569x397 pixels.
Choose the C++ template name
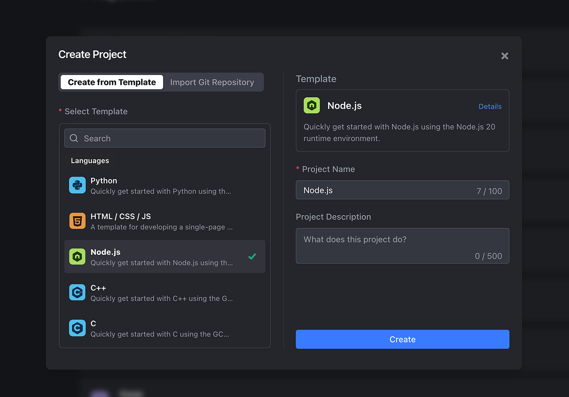pos(98,288)
